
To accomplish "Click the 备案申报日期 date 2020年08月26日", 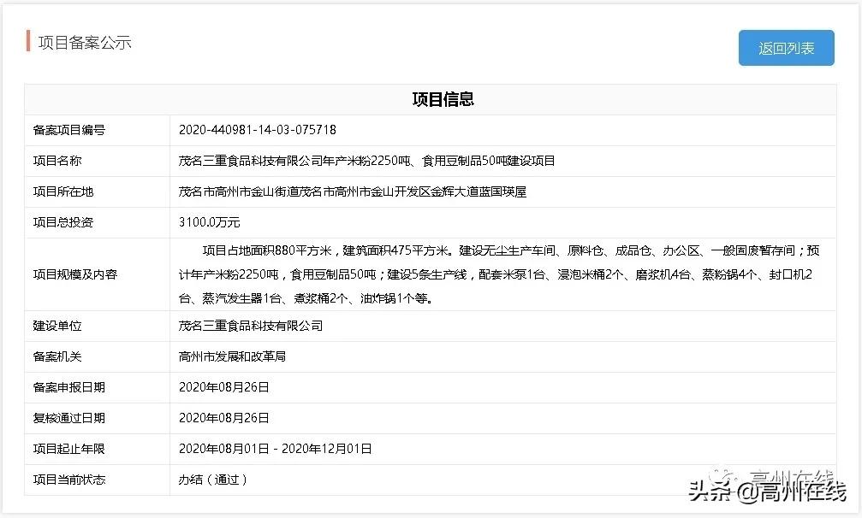I will (223, 386).
